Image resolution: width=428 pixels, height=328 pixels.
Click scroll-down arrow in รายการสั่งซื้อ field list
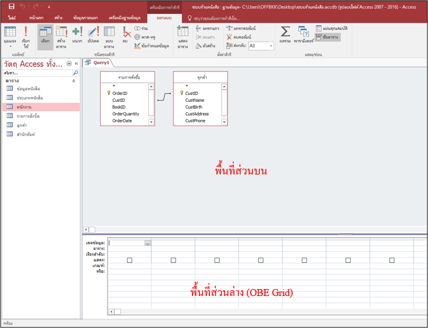click(x=151, y=122)
